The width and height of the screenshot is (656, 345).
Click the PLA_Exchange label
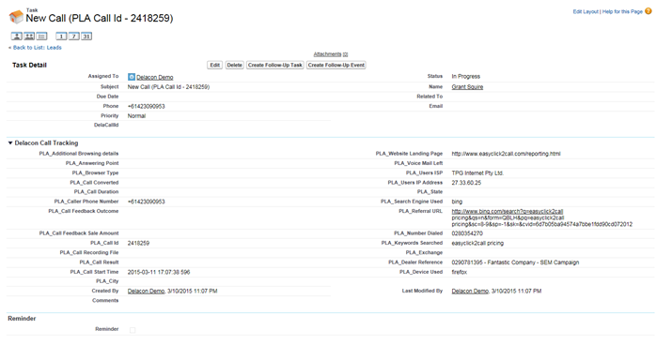[424, 252]
